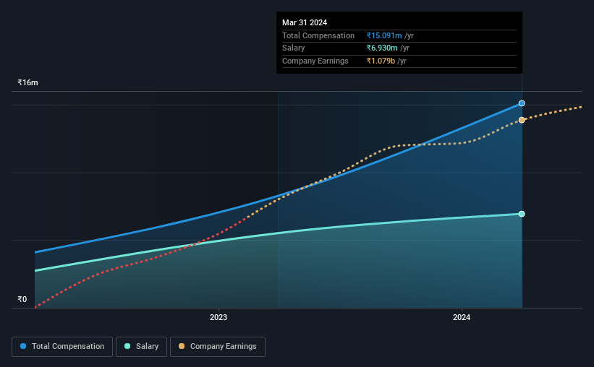594x367 pixels.
Task: Toggle the Salary legend button
Action: (141, 347)
